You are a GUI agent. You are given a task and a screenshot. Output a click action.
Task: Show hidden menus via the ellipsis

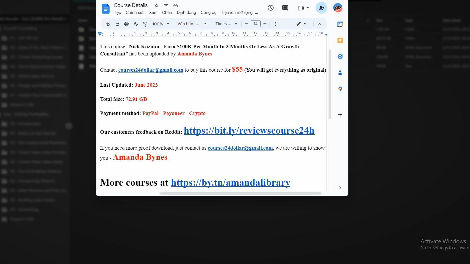point(257,12)
